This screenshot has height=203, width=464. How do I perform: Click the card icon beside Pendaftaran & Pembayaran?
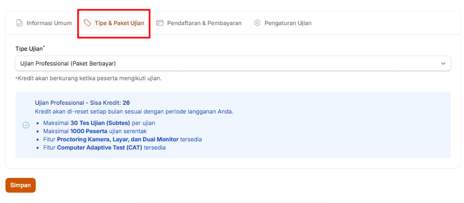[x=160, y=23]
